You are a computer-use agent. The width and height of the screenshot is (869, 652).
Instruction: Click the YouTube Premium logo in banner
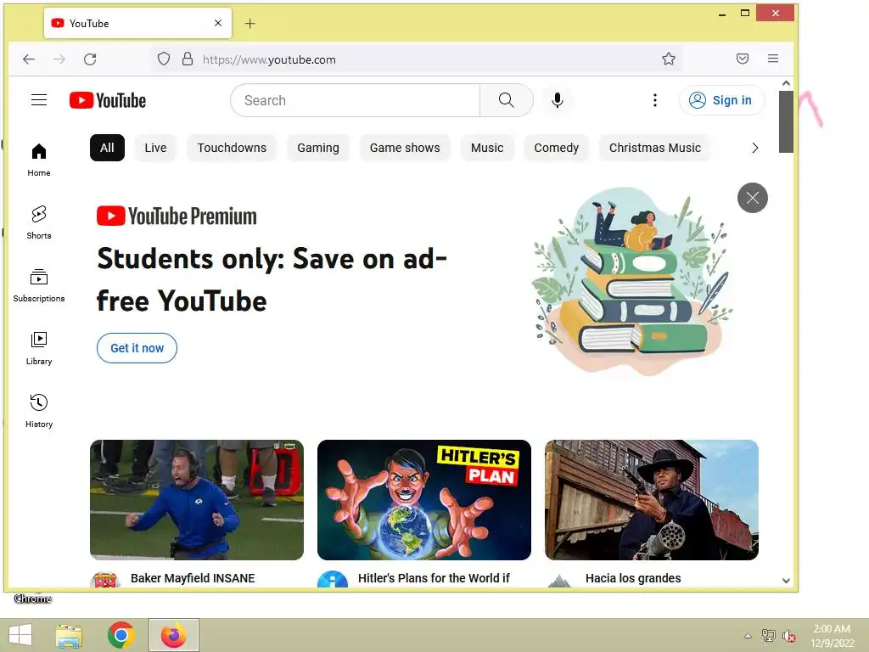(x=177, y=216)
